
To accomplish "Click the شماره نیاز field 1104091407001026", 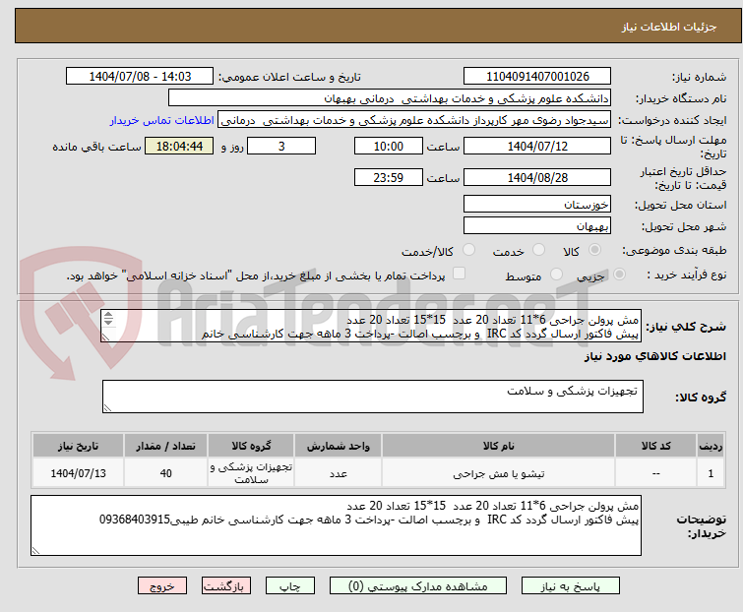I will pyautogui.click(x=537, y=77).
